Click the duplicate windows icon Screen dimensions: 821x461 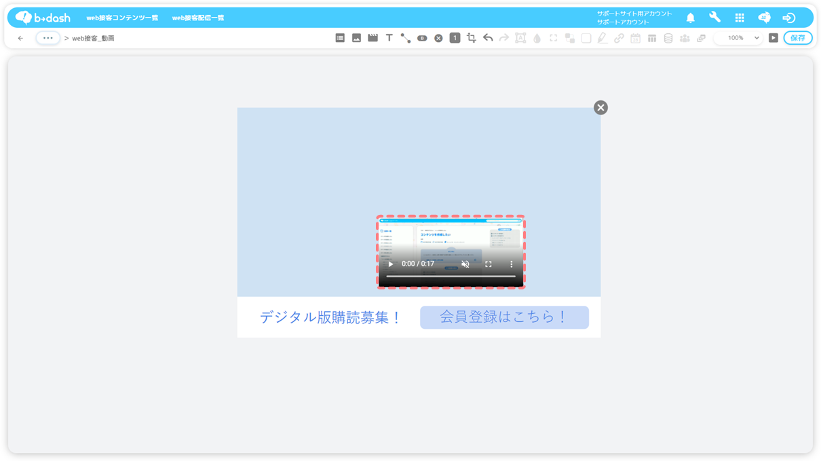click(701, 39)
